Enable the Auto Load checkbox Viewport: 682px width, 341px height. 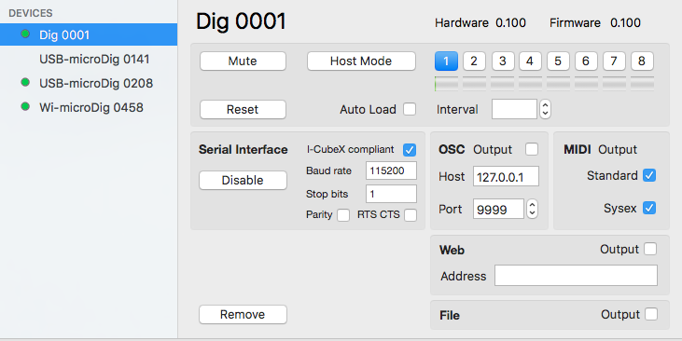click(x=410, y=109)
